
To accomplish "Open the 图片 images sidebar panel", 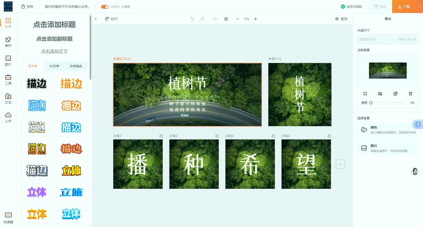I will click(x=8, y=61).
